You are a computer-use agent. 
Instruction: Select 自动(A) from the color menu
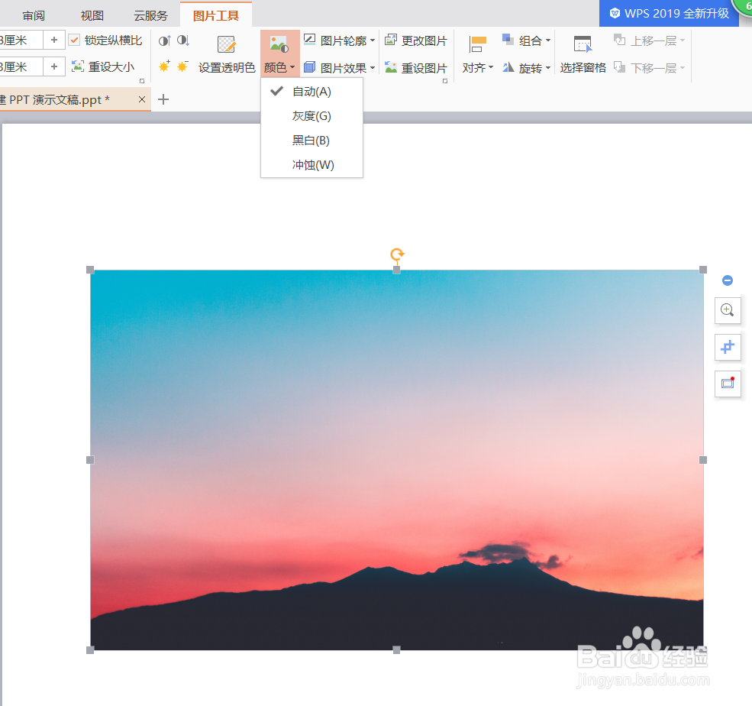click(x=311, y=92)
